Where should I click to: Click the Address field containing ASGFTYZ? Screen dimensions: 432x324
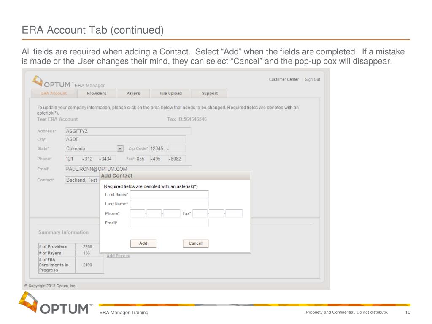128,131
